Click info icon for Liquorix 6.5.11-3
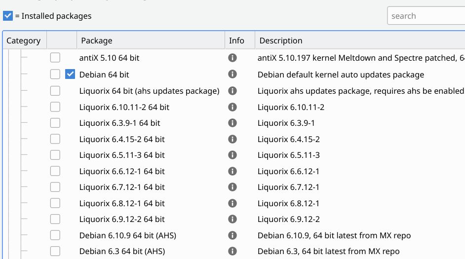 232,155
